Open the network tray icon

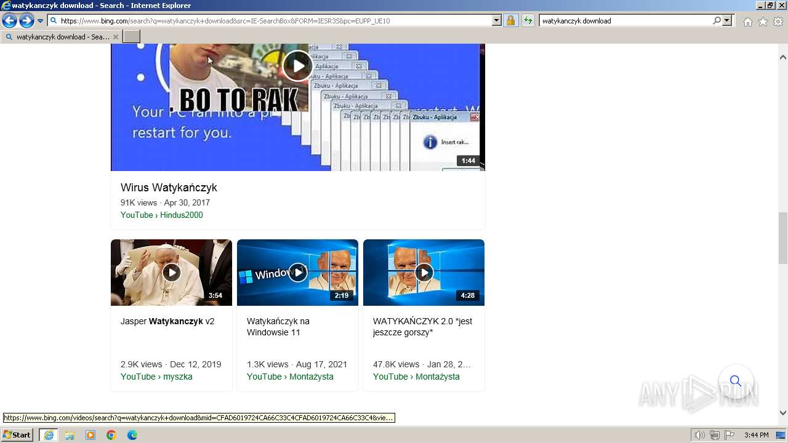tap(715, 435)
